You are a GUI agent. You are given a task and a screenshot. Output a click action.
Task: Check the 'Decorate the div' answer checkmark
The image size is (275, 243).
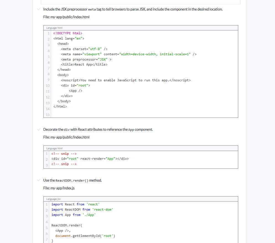[39, 129]
